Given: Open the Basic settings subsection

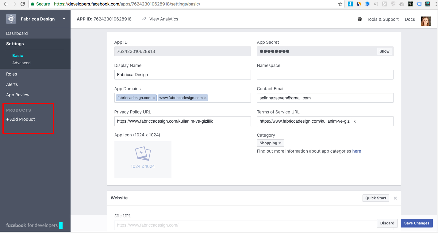Looking at the screenshot, I should tap(17, 56).
